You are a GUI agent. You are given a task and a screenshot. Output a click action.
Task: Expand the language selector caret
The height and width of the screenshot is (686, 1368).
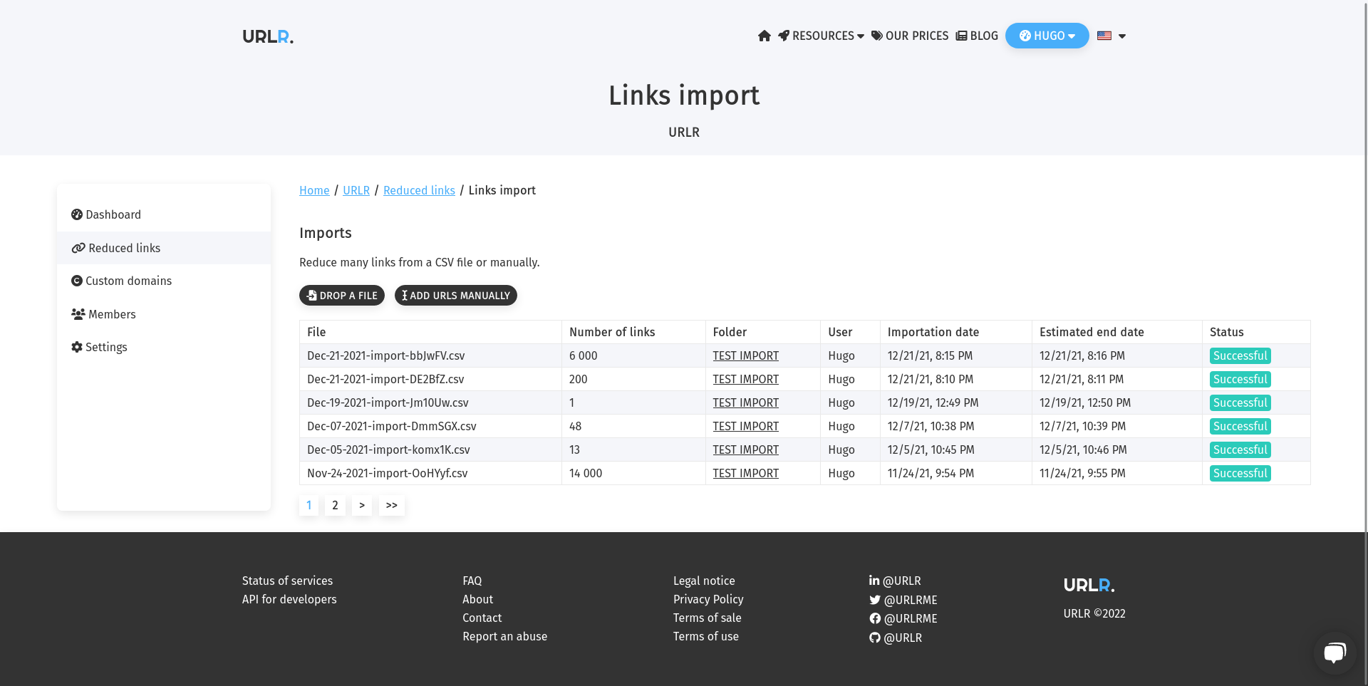coord(1122,36)
